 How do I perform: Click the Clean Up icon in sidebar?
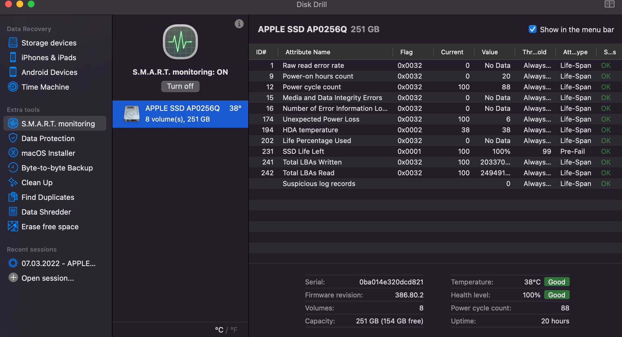pos(12,182)
